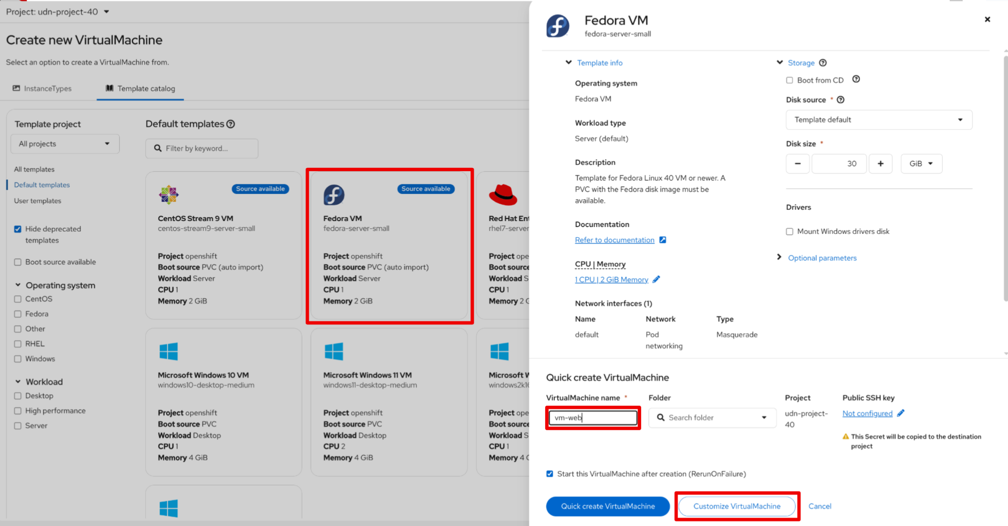
Task: Expand the Optional parameters section
Action: click(822, 258)
